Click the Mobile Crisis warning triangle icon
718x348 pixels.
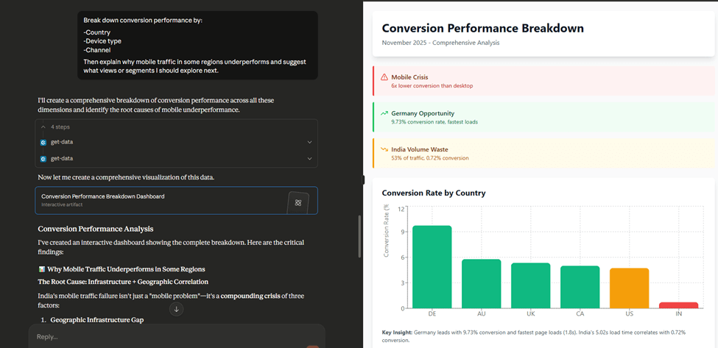pos(384,77)
